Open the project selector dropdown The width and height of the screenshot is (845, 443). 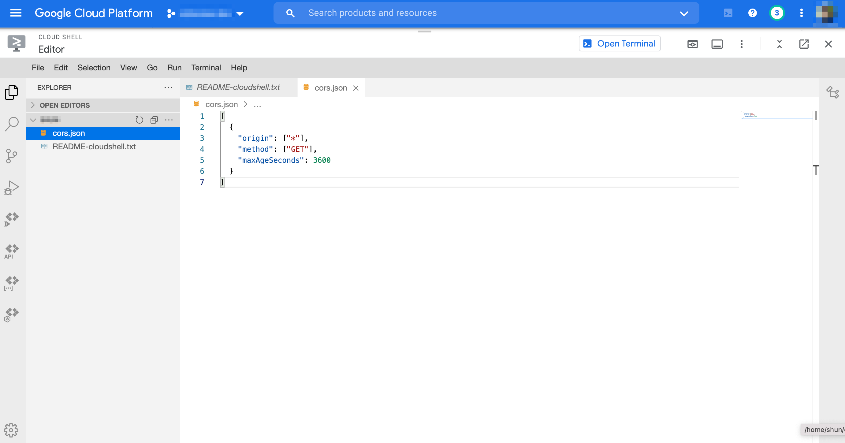[205, 13]
